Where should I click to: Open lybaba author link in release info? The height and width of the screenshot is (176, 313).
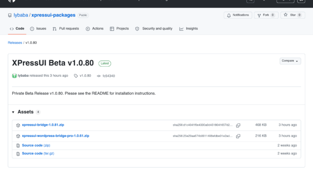23,76
